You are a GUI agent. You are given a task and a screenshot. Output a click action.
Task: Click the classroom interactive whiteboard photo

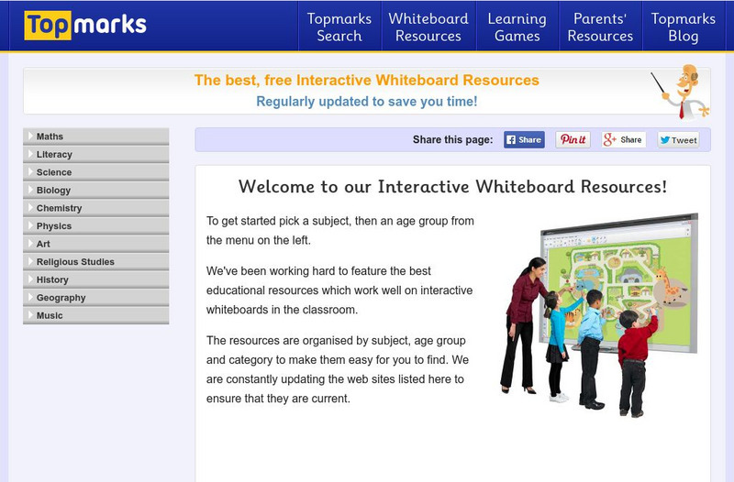coord(599,314)
